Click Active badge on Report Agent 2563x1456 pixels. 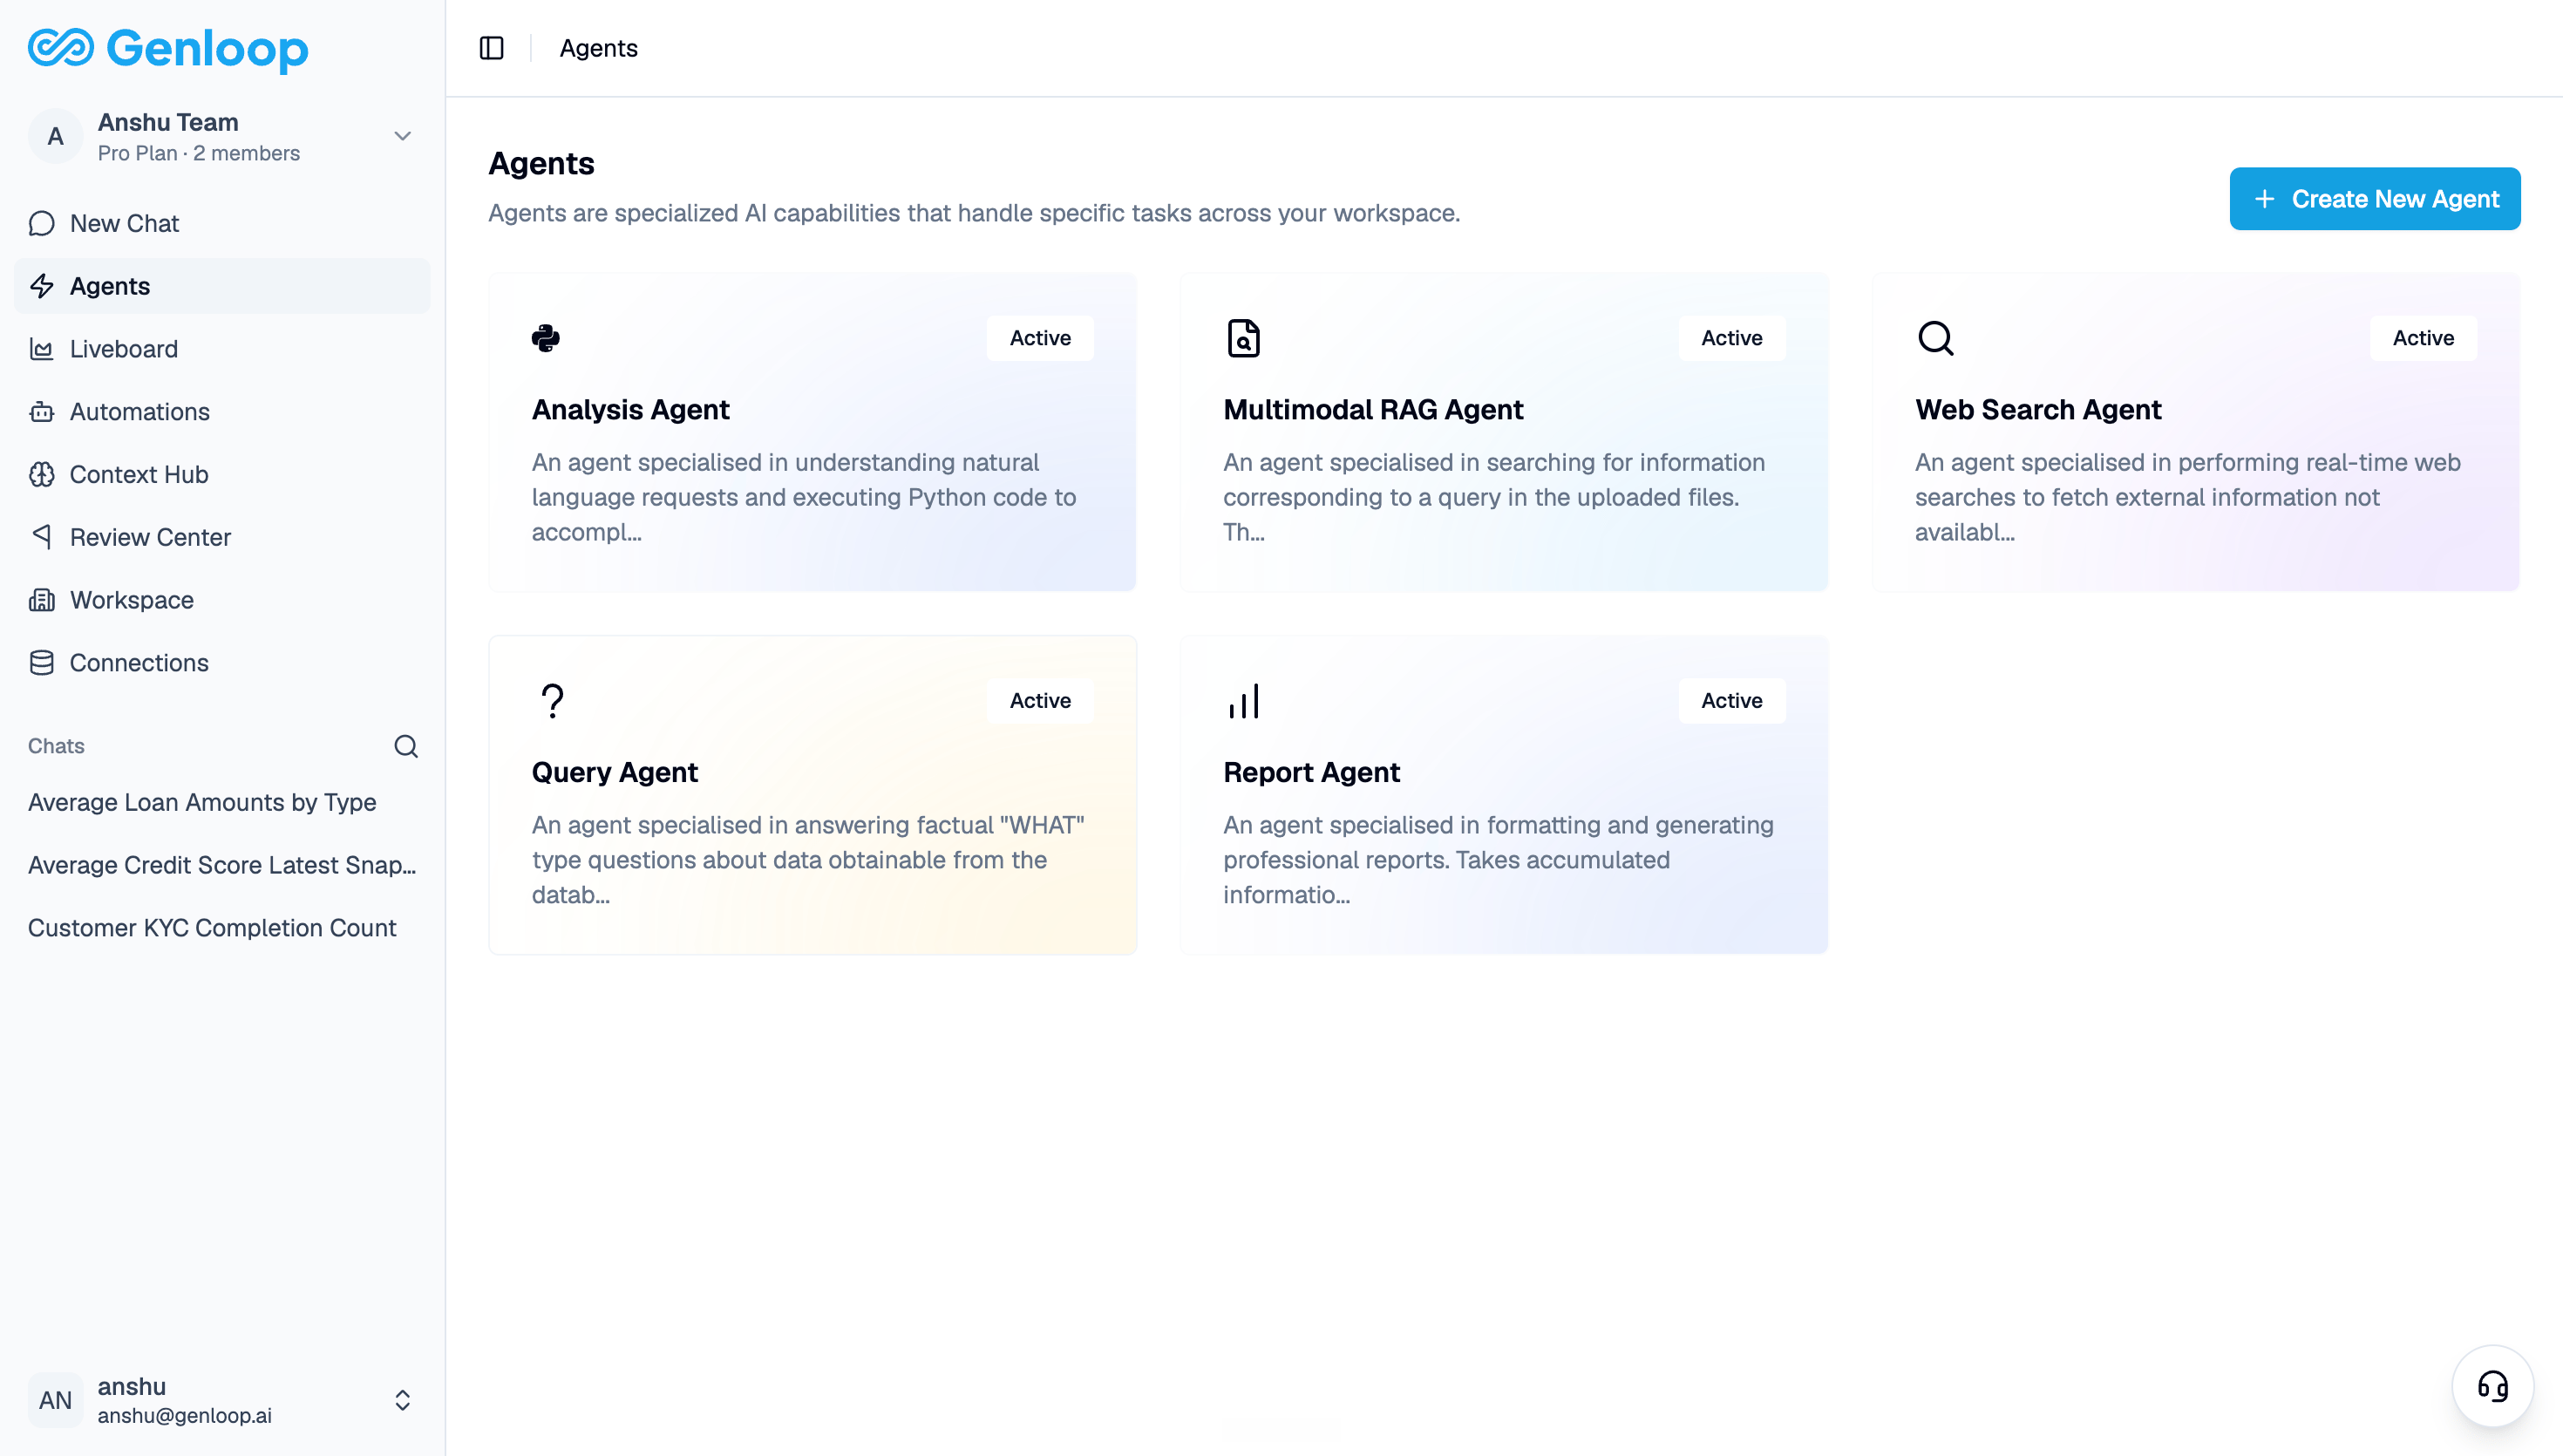(1731, 701)
